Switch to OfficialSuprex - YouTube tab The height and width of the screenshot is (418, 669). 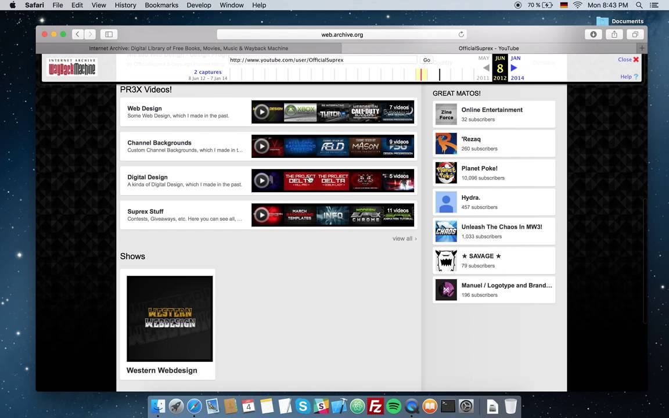tap(489, 48)
